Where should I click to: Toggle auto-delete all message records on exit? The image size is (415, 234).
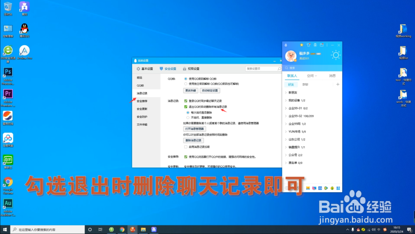coord(186,107)
